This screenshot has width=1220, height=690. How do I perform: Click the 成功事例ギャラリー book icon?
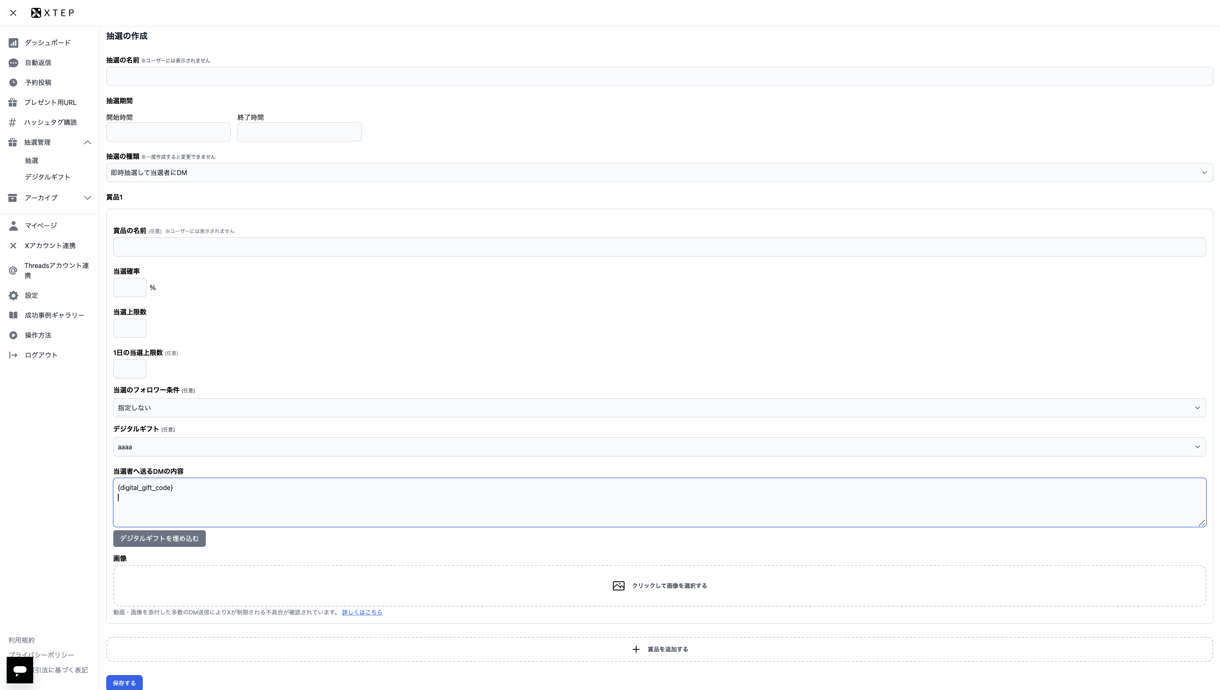coord(13,315)
